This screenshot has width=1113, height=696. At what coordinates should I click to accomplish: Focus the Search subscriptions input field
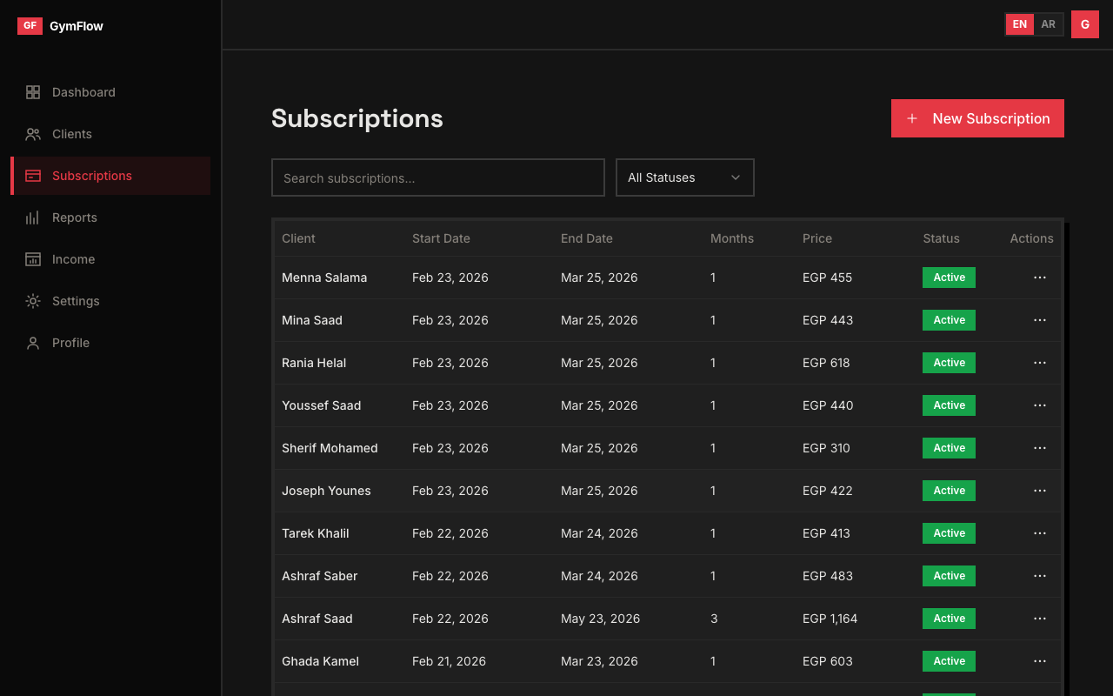(437, 177)
